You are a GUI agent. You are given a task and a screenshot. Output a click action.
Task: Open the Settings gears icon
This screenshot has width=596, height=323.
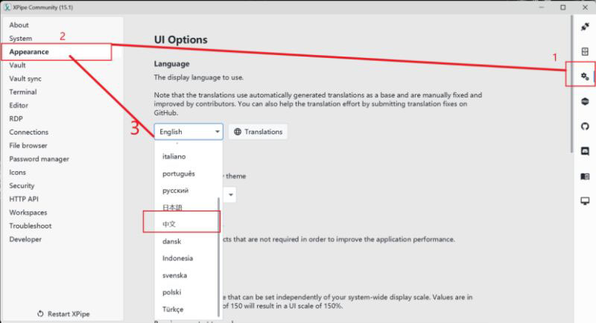tap(585, 77)
